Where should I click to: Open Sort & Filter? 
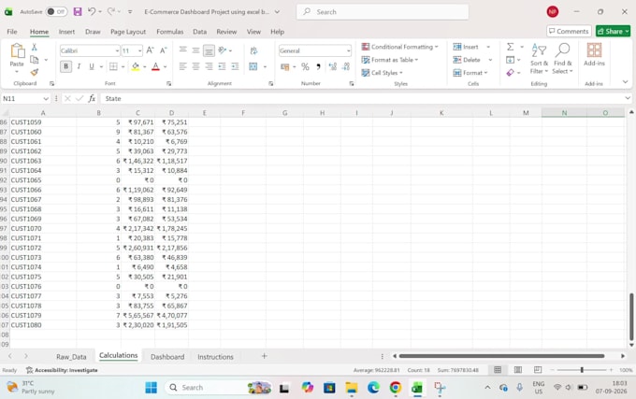click(539, 59)
